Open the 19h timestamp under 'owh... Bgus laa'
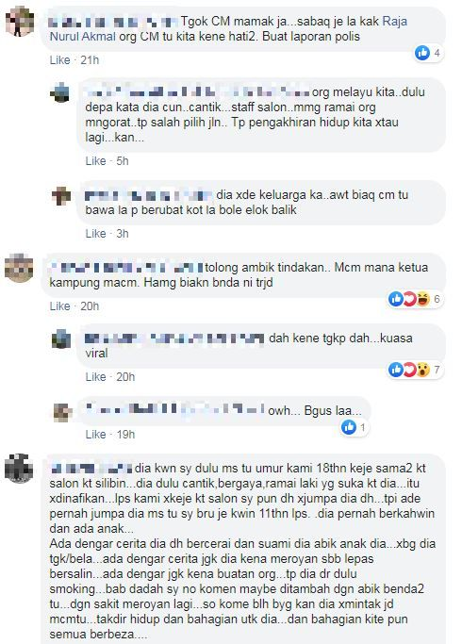The width and height of the screenshot is (462, 644). coord(125,435)
